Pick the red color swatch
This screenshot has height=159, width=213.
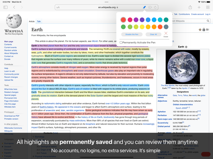click(x=123, y=20)
